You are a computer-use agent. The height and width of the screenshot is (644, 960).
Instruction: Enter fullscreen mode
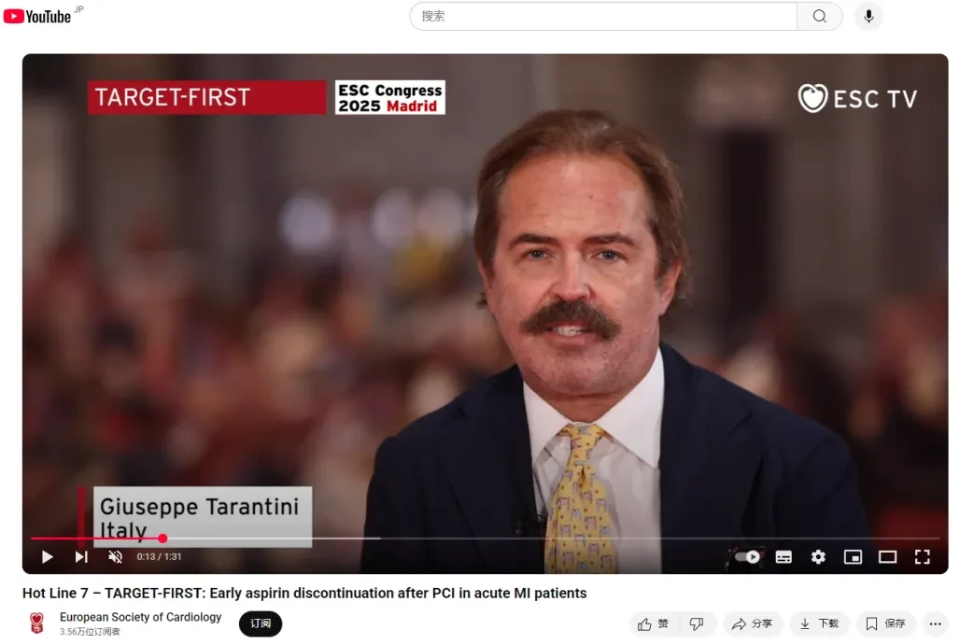click(x=922, y=556)
